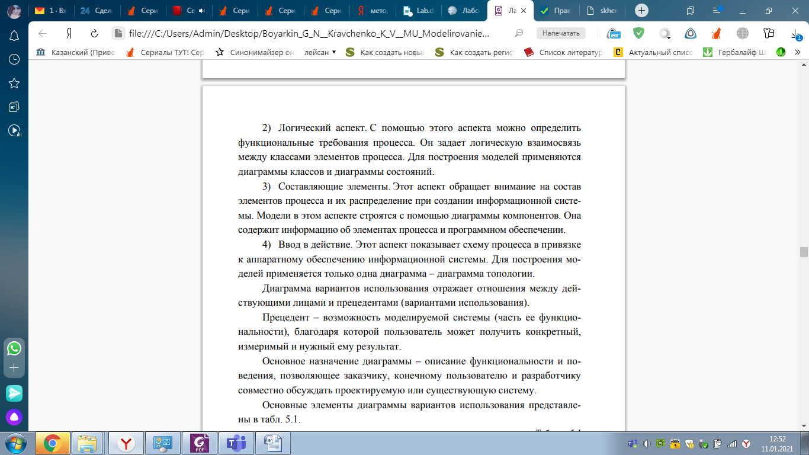
Task: Open Актуальный списо bookmark
Action: click(653, 52)
